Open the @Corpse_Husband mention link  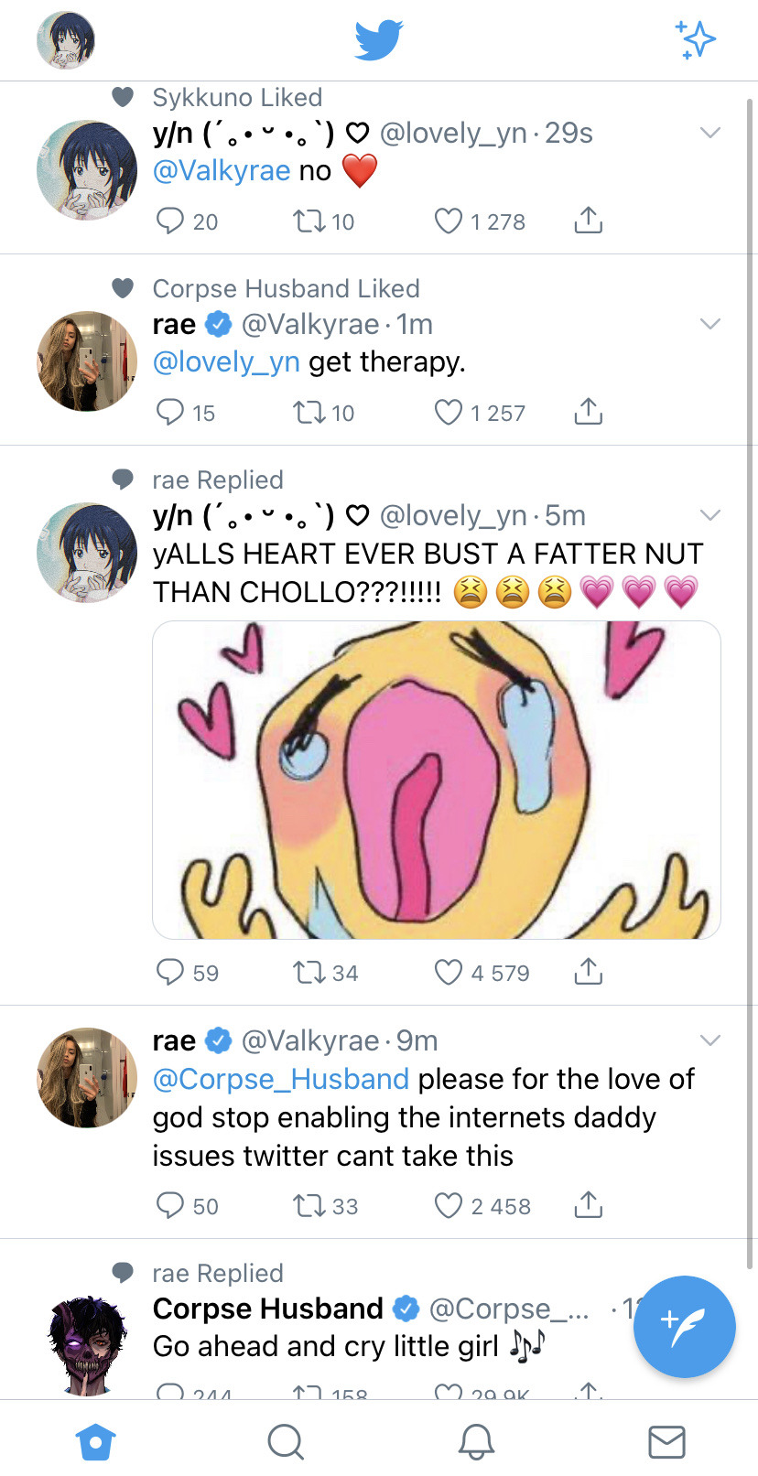click(280, 1079)
